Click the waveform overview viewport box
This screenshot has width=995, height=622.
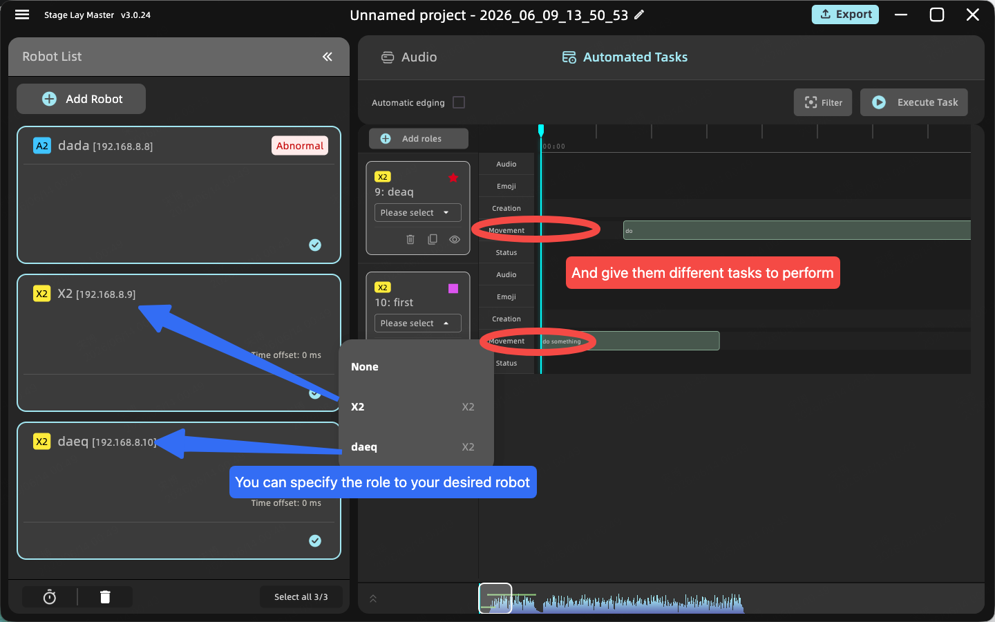pyautogui.click(x=495, y=599)
